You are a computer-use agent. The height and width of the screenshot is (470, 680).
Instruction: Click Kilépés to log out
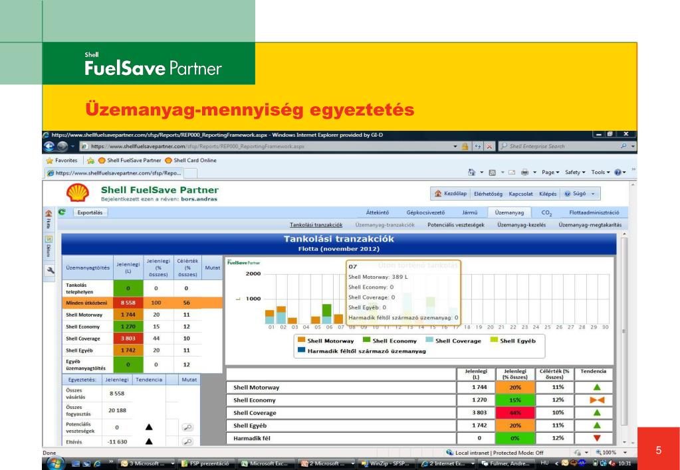(x=548, y=194)
